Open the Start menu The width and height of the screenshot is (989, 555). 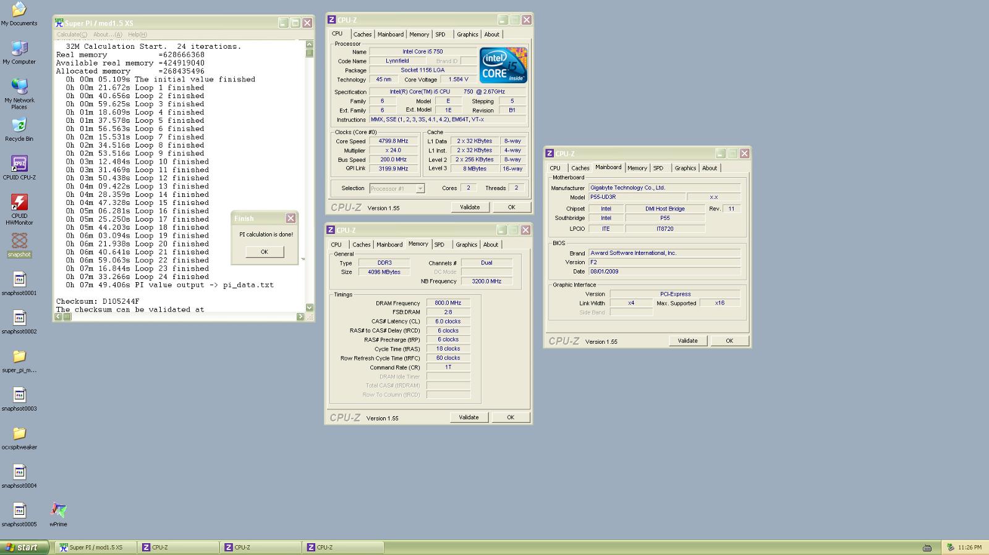[25, 548]
